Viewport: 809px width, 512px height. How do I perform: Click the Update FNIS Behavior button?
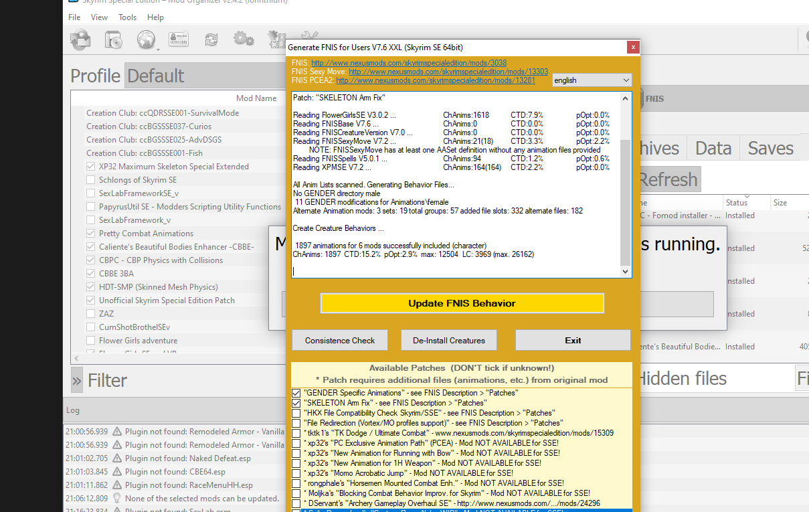click(x=462, y=303)
